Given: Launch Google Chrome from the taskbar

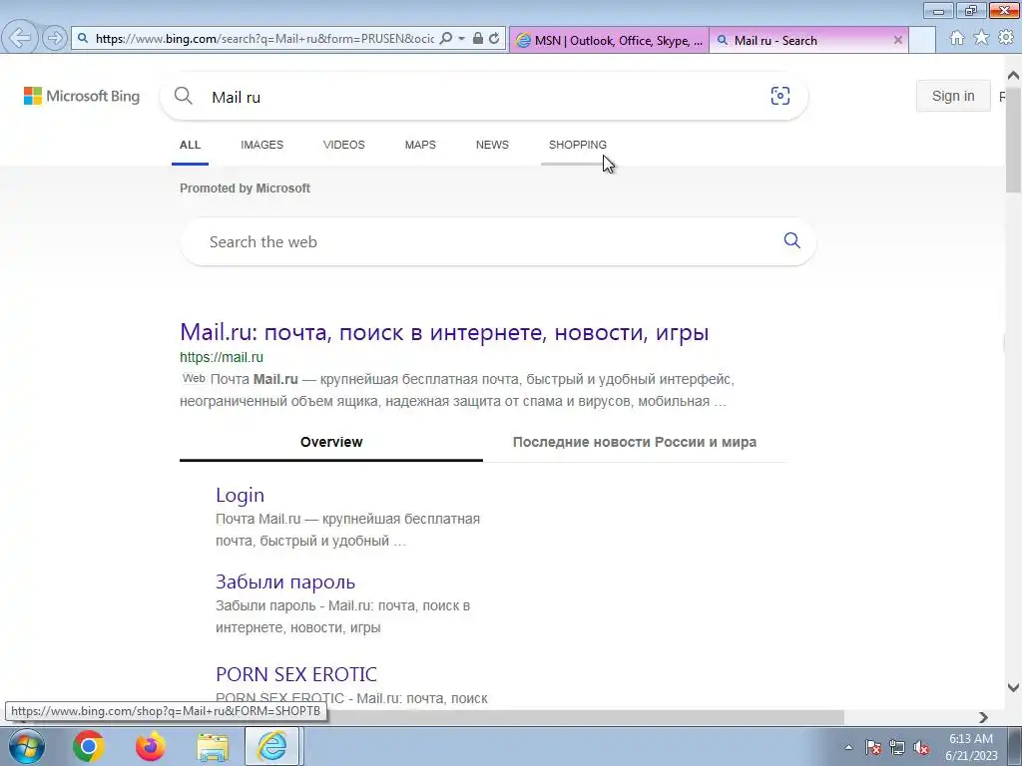Looking at the screenshot, I should pyautogui.click(x=89, y=746).
